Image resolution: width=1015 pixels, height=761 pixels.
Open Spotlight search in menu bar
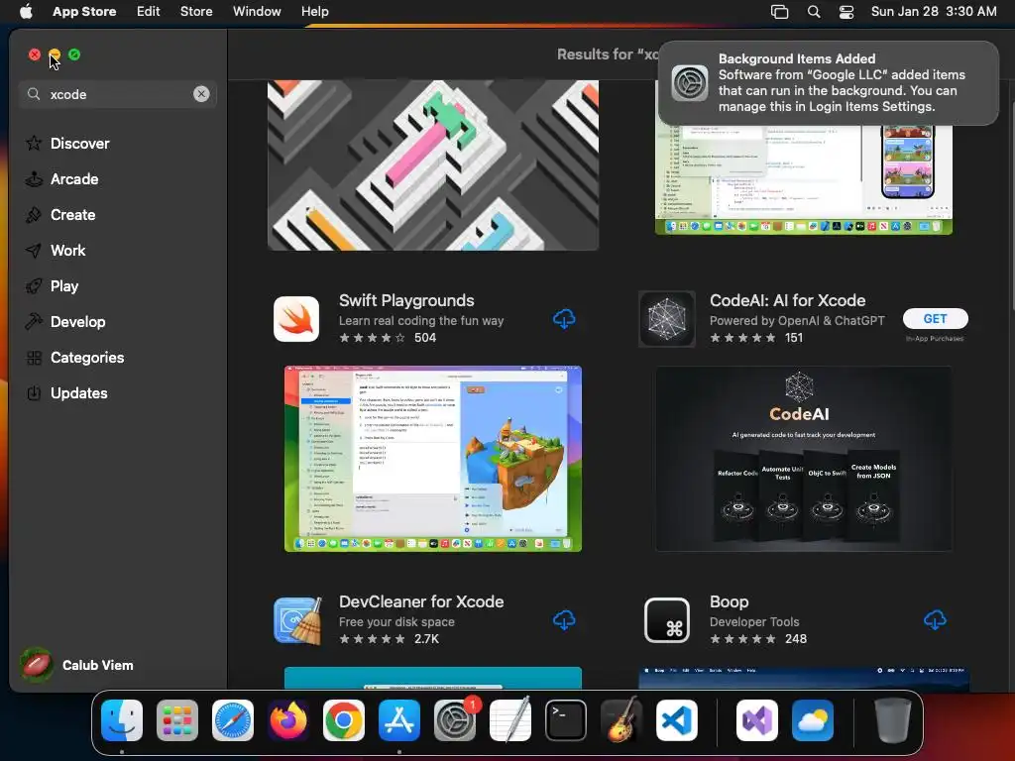[814, 12]
